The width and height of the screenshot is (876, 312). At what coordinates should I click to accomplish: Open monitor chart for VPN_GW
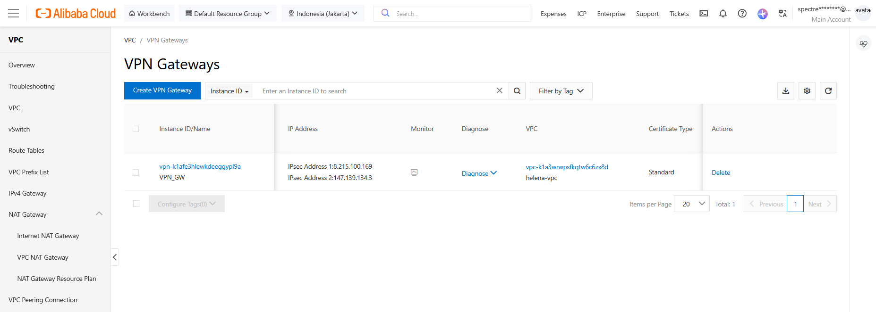(414, 172)
